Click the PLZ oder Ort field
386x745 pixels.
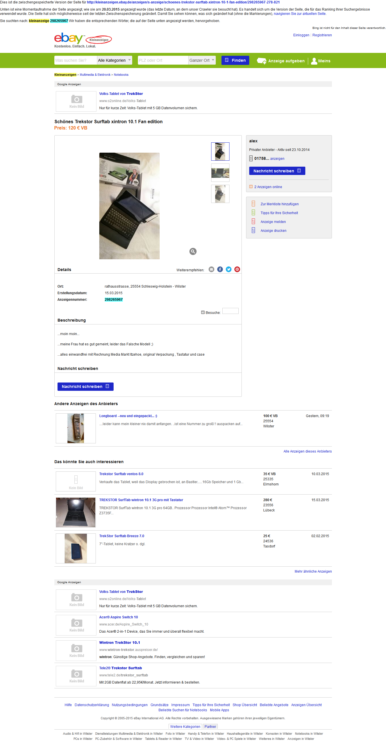163,60
